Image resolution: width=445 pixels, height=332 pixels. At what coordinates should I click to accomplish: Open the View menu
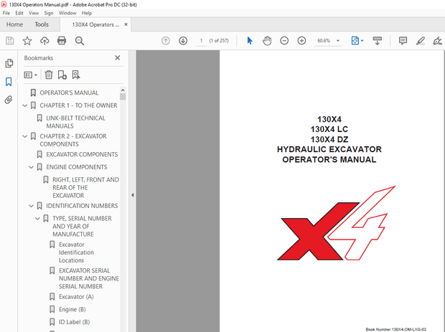tap(34, 13)
